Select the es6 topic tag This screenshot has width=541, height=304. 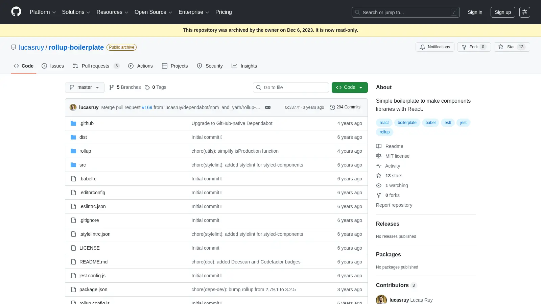pyautogui.click(x=448, y=123)
